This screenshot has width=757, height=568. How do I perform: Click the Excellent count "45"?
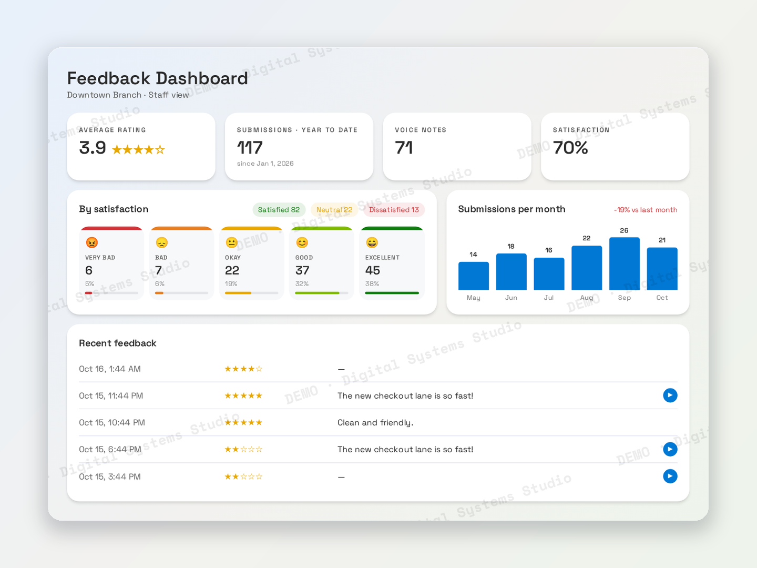(x=373, y=270)
